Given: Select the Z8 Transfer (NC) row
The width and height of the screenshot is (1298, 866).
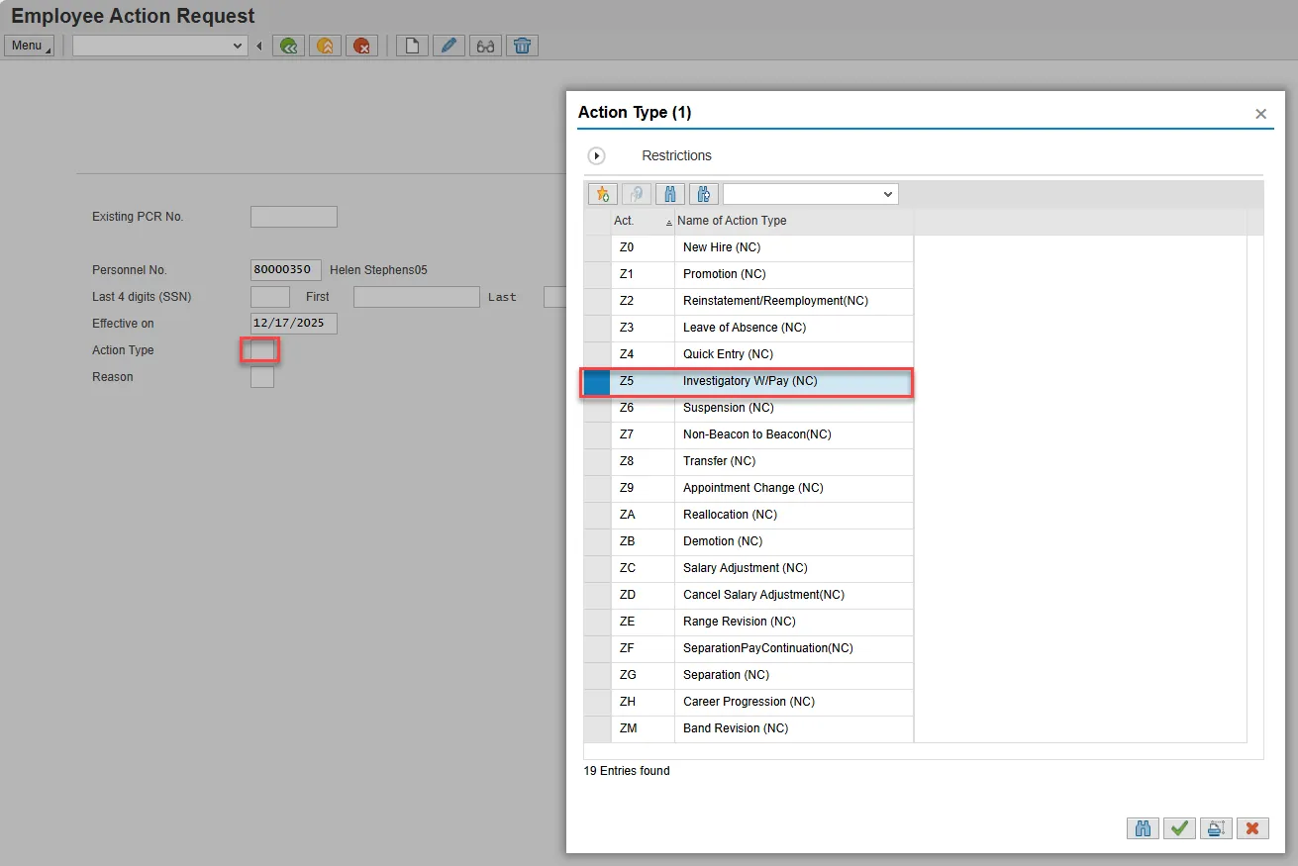Looking at the screenshot, I should (719, 461).
